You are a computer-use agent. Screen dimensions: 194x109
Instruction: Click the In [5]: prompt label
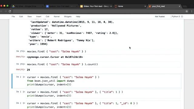click(21, 51)
